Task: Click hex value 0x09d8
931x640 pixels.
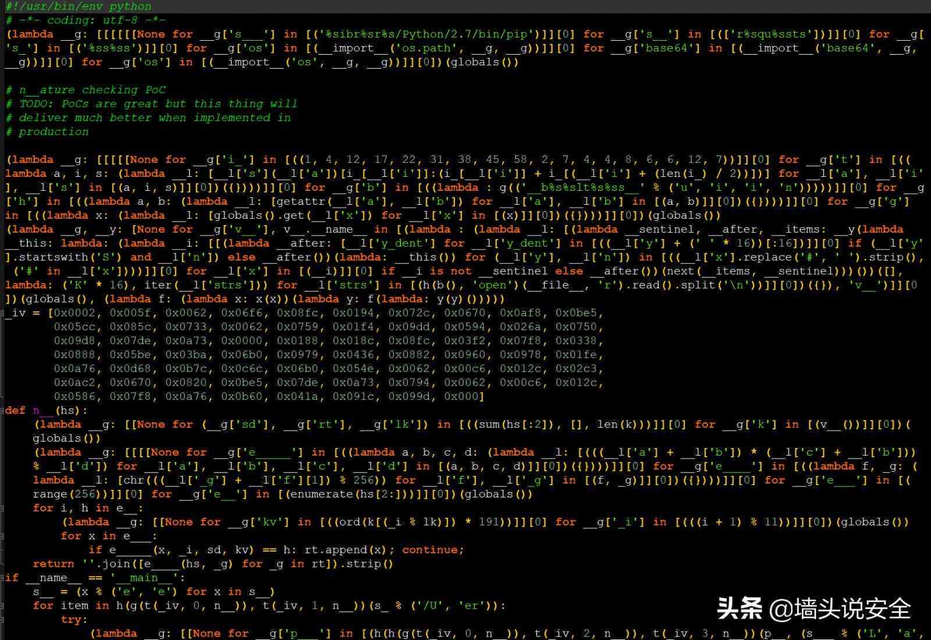Action: (x=74, y=342)
